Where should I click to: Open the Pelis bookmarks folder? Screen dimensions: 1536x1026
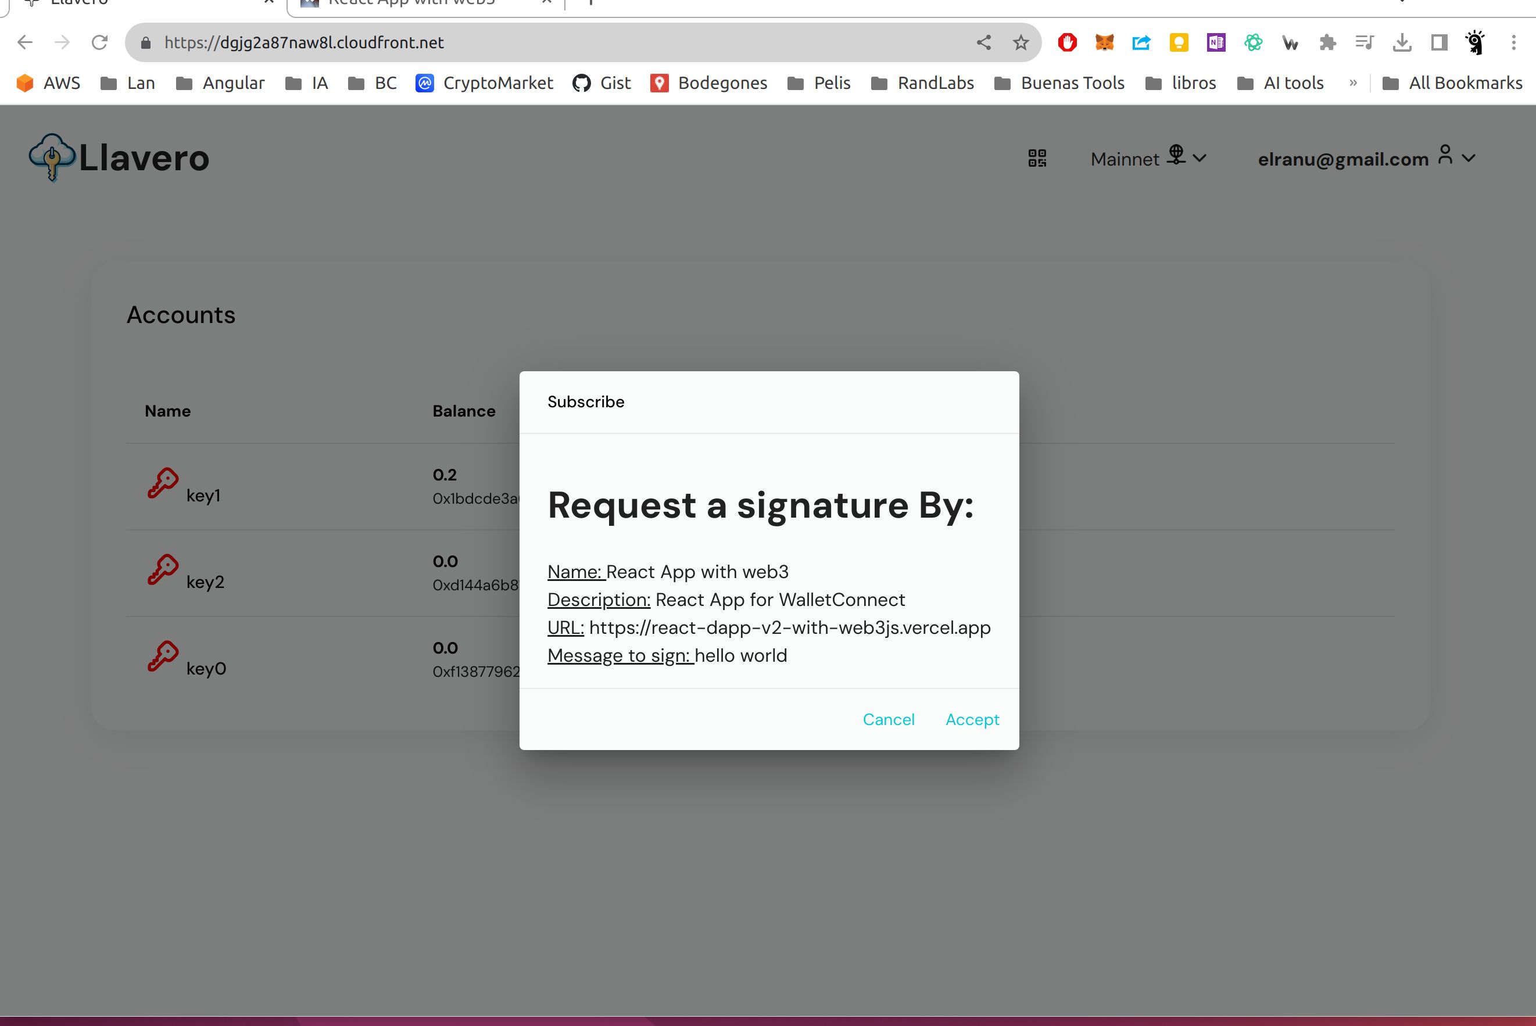click(819, 83)
